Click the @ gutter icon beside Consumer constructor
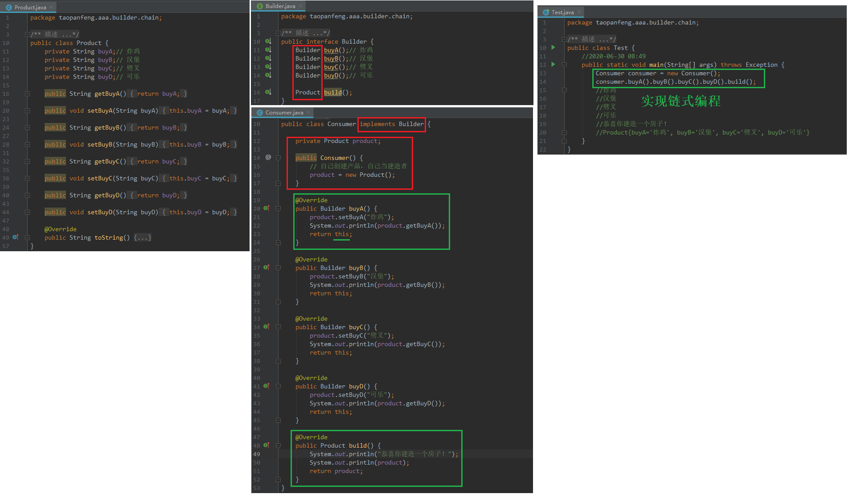The width and height of the screenshot is (853, 498). click(x=268, y=157)
